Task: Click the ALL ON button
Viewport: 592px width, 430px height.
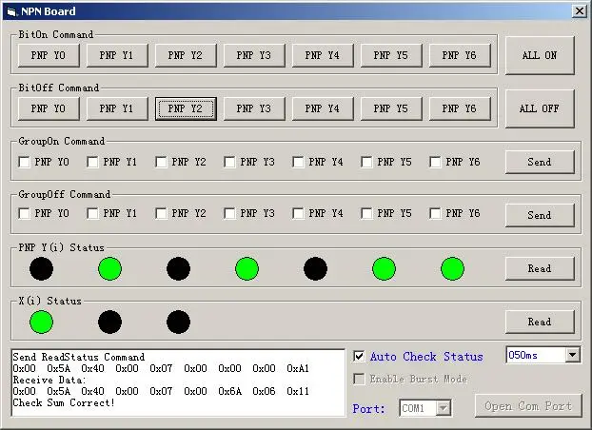Action: pyautogui.click(x=540, y=55)
